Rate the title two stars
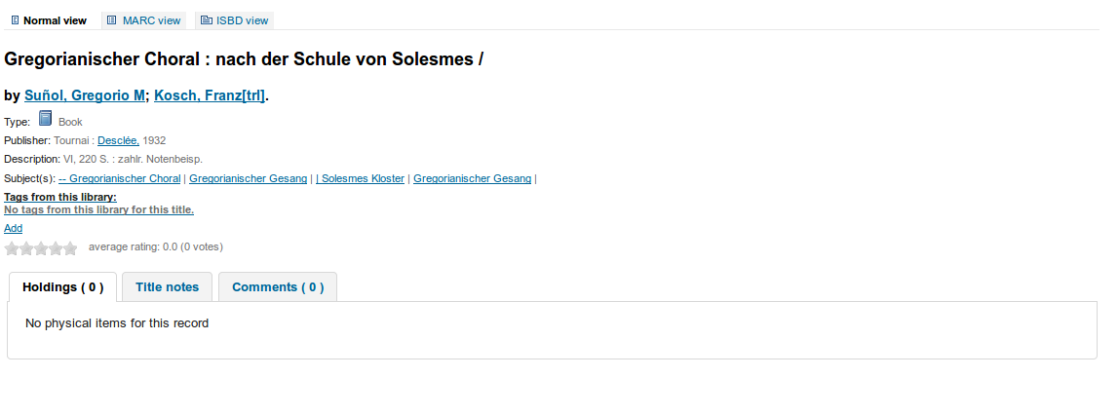The width and height of the screenshot is (1119, 416). (x=26, y=248)
